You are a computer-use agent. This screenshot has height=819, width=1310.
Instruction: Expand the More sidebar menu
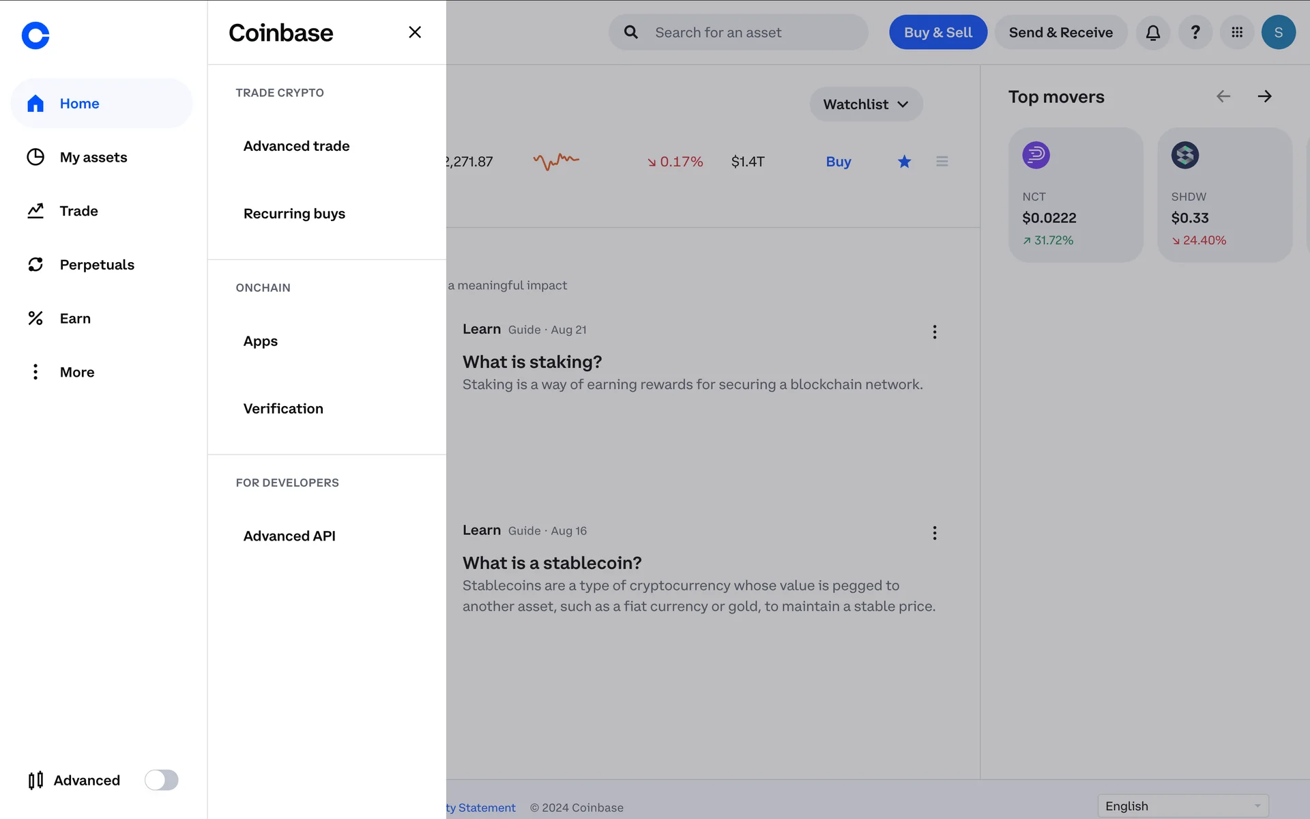76,372
